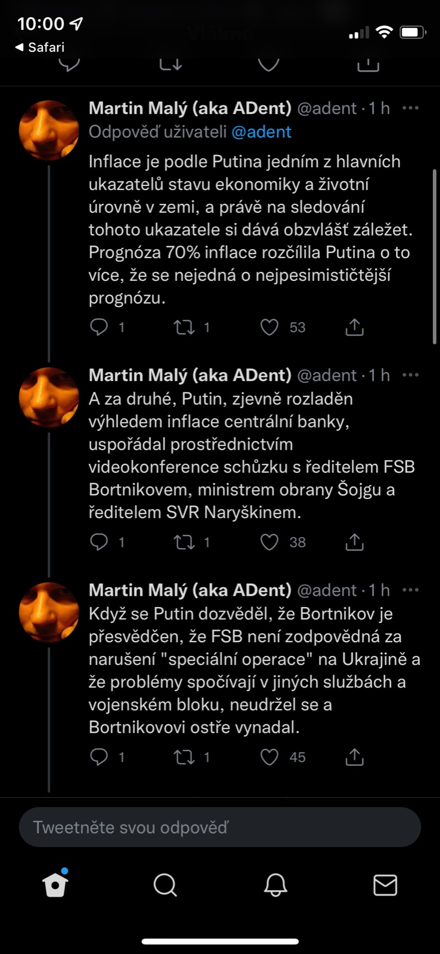Like the tweet with 53 likes
The width and height of the screenshot is (440, 954).
269,327
